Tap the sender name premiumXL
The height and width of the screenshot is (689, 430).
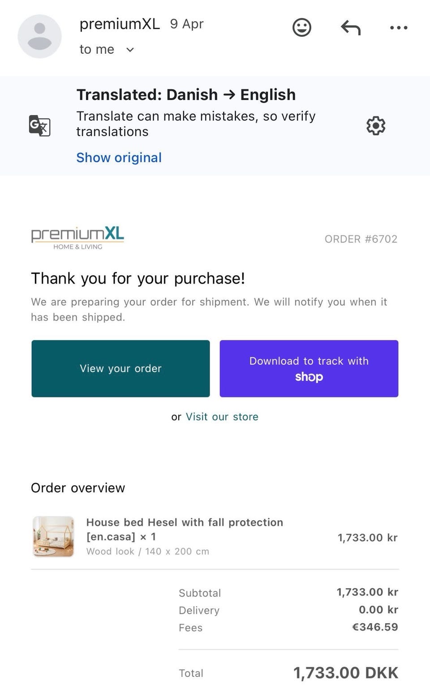point(120,24)
